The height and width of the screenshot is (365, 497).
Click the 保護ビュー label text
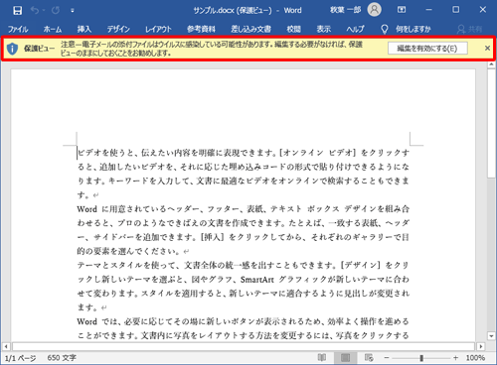pyautogui.click(x=39, y=49)
